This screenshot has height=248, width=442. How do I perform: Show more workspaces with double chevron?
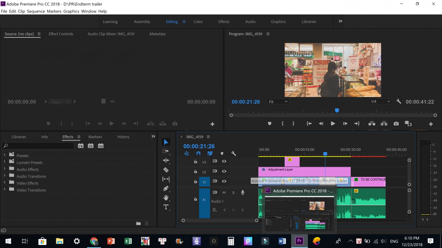[x=340, y=21]
